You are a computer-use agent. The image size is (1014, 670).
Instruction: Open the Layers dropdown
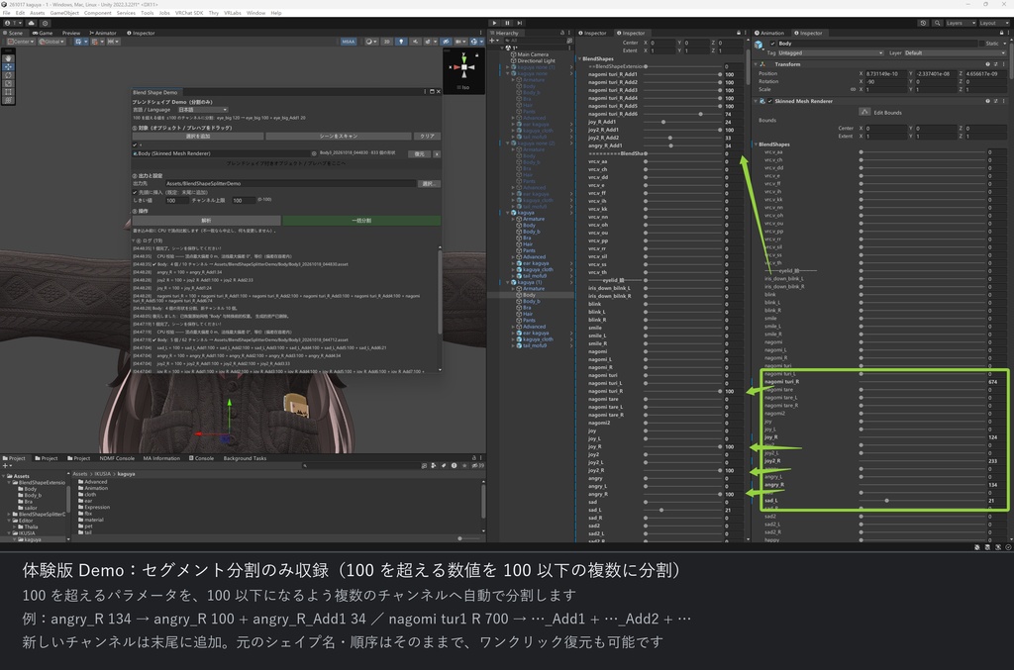pos(961,23)
